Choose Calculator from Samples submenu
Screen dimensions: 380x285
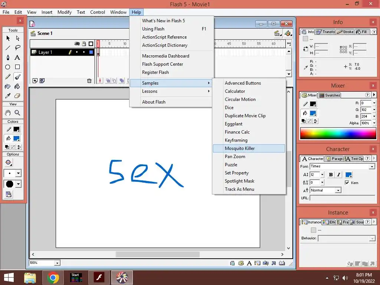click(x=249, y=91)
